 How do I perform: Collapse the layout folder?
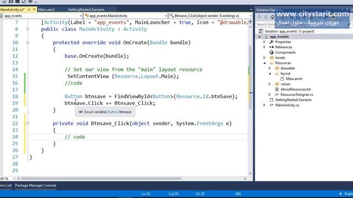(x=270, y=74)
